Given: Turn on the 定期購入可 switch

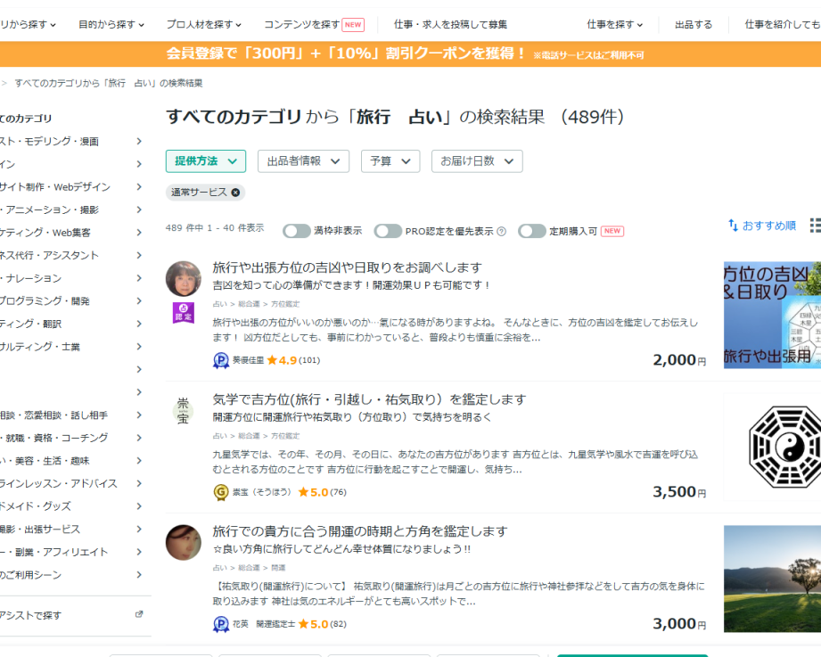Looking at the screenshot, I should [x=531, y=231].
